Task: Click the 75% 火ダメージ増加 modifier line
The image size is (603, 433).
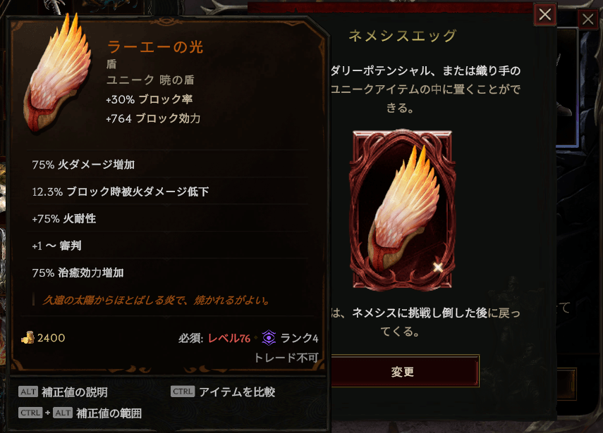Action: pos(83,165)
